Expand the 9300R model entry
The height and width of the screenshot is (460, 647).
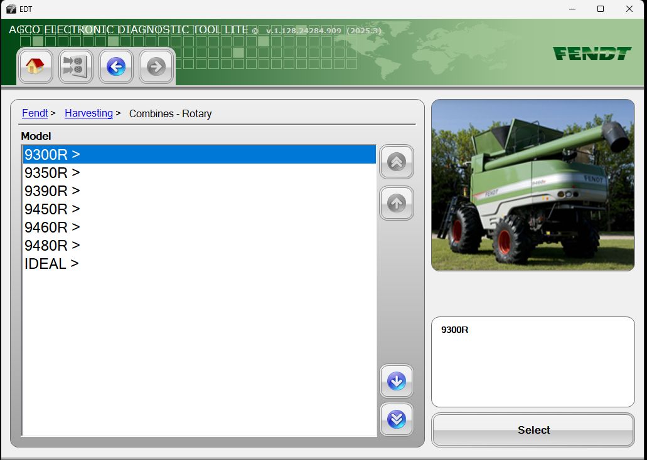[x=200, y=155]
